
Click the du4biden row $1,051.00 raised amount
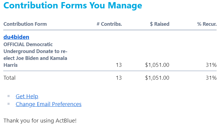click(x=157, y=65)
